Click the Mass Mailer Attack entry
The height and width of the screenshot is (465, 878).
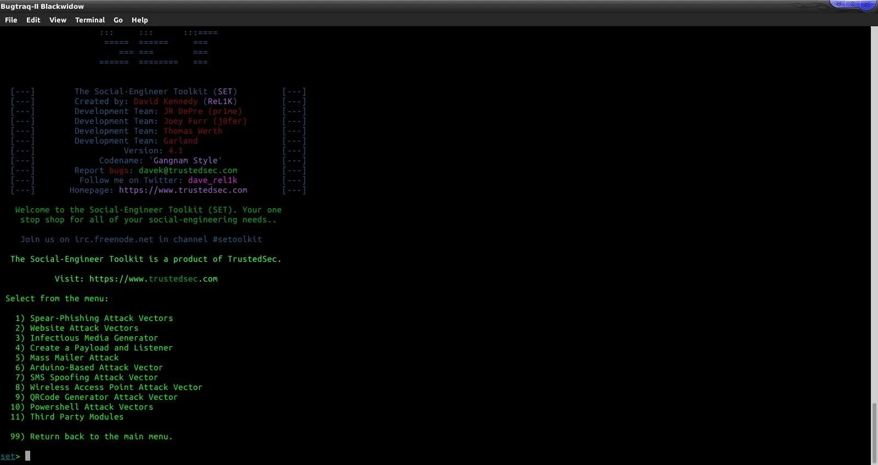click(x=74, y=358)
